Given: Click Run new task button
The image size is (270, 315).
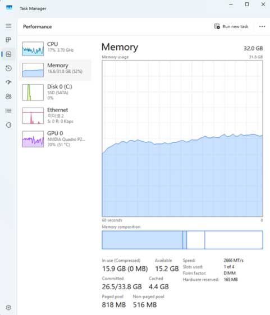Looking at the screenshot, I should coord(231,26).
